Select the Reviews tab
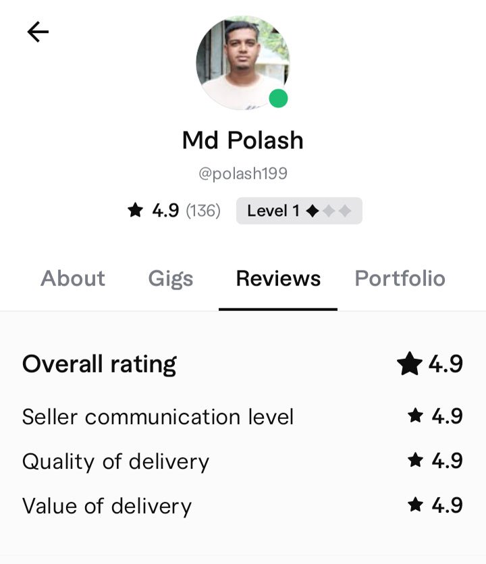Screen dimensions: 486x564 coord(278,279)
